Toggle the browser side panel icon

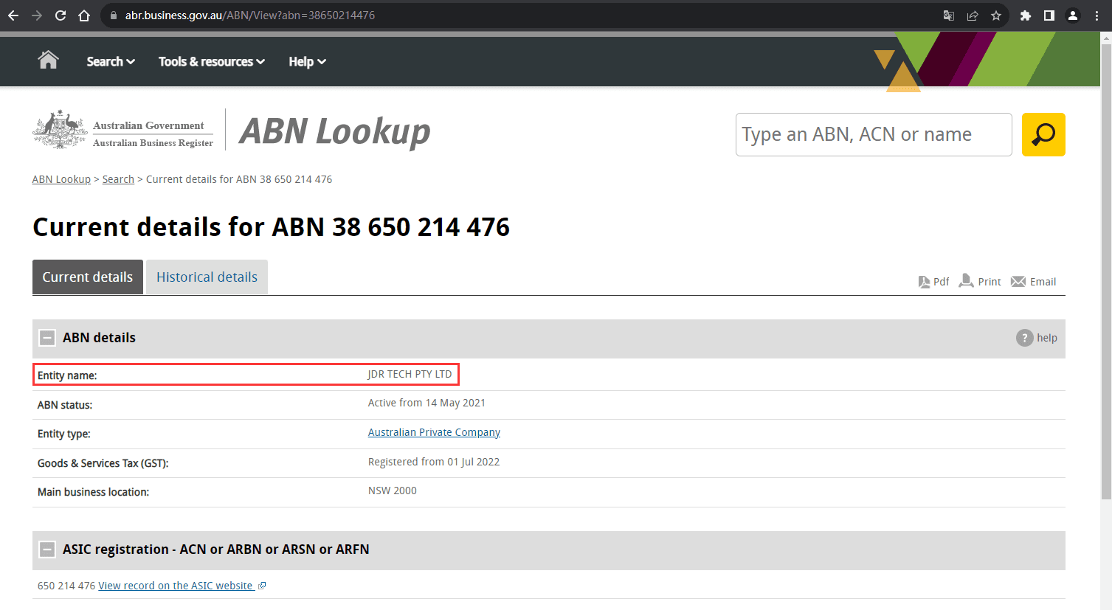point(1049,15)
